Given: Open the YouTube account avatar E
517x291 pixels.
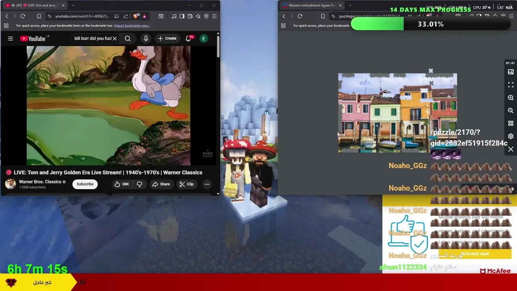Looking at the screenshot, I should tap(204, 38).
